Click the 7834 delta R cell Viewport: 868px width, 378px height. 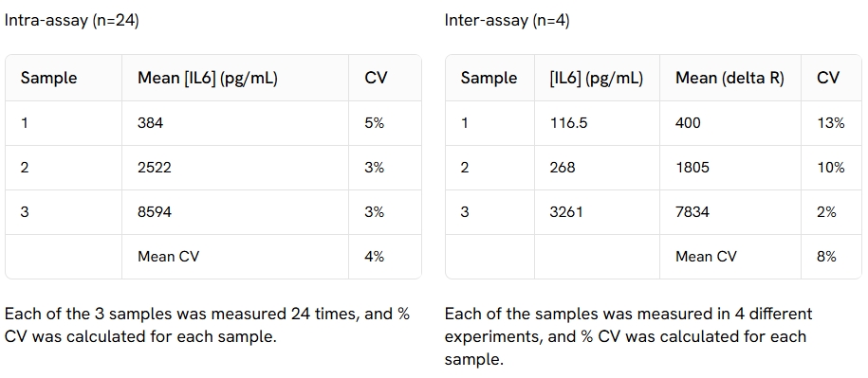click(730, 212)
